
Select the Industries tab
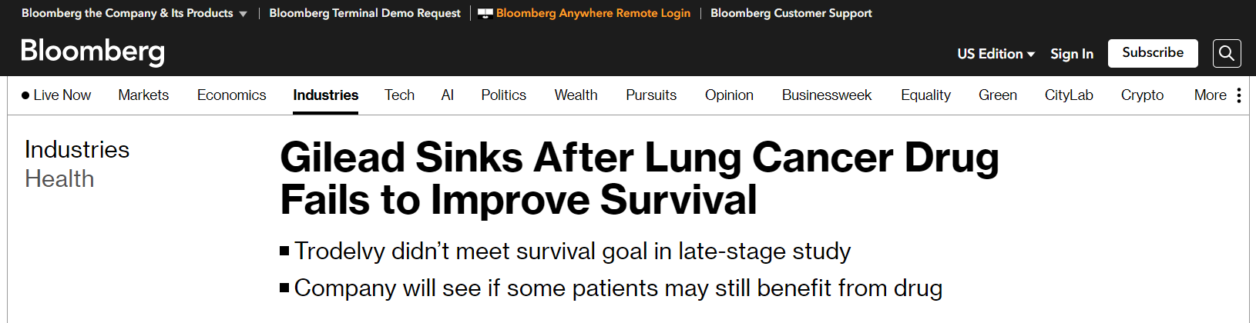pos(325,95)
